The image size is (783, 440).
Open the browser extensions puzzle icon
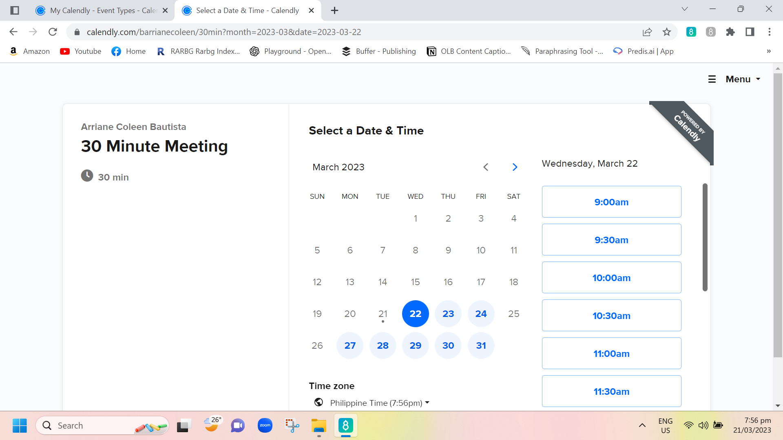coord(730,32)
